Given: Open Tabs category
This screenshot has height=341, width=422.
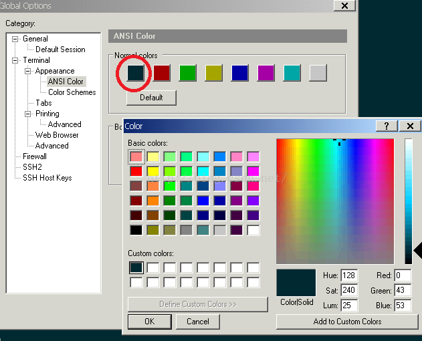Looking at the screenshot, I should [43, 103].
